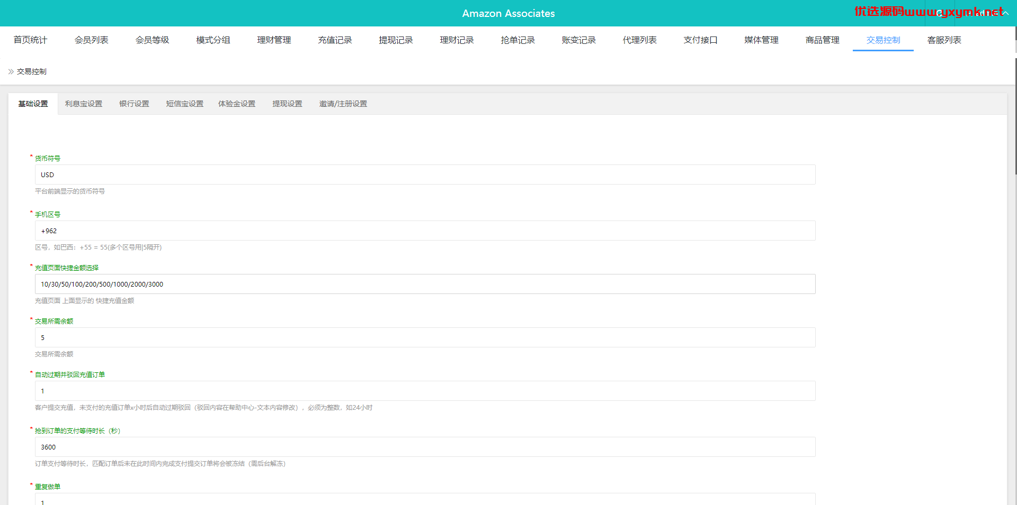Focus the 货币符号 field containing USD
Screen dimensions: 1017x505
point(425,175)
